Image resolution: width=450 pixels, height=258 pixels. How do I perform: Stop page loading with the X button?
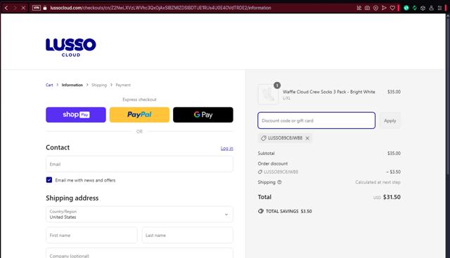tap(23, 8)
